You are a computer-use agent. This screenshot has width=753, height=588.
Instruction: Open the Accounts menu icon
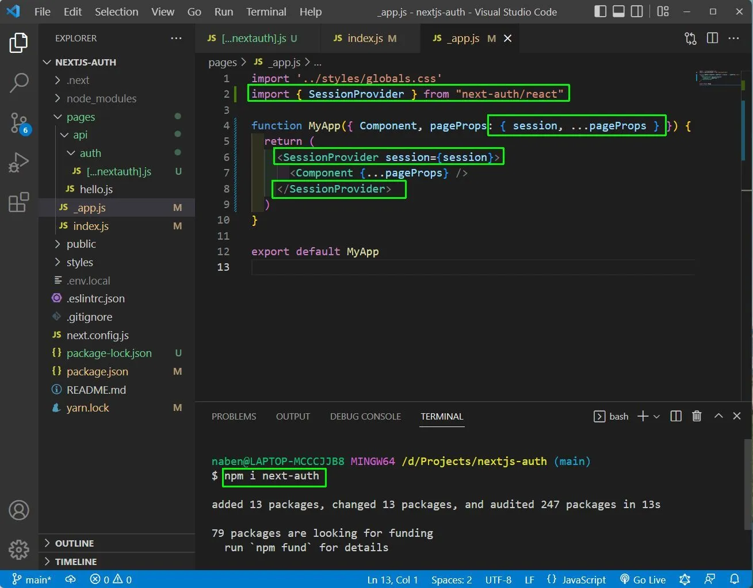(18, 510)
